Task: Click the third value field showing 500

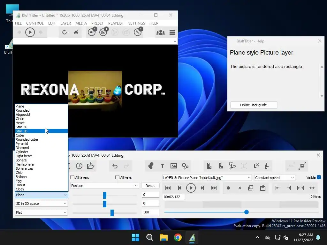Action: tap(150, 212)
